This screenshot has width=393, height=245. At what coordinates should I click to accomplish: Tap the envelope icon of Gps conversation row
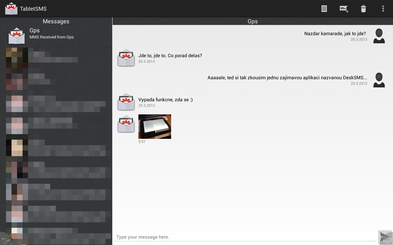[x=17, y=36]
